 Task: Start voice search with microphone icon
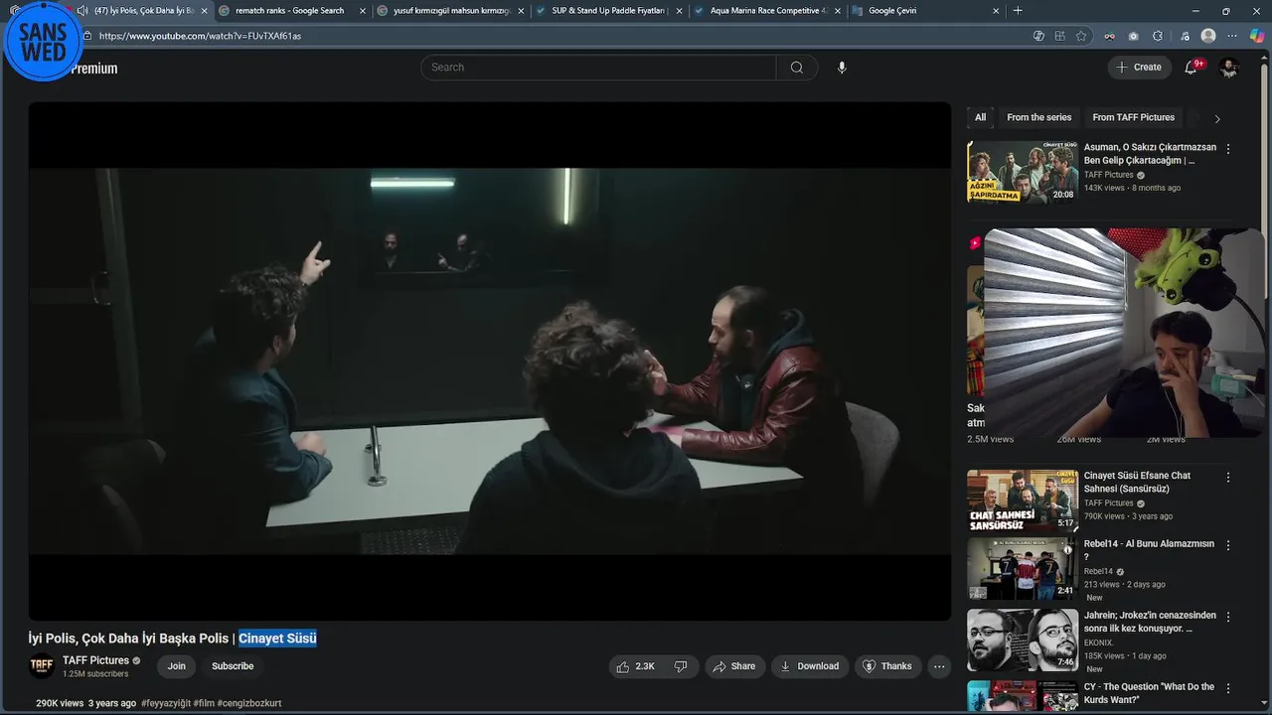(842, 68)
